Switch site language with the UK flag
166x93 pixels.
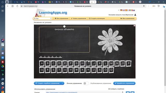(x=124, y=10)
